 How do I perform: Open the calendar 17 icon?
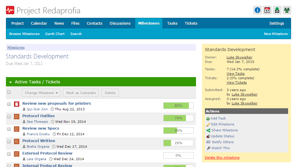(x=267, y=10)
